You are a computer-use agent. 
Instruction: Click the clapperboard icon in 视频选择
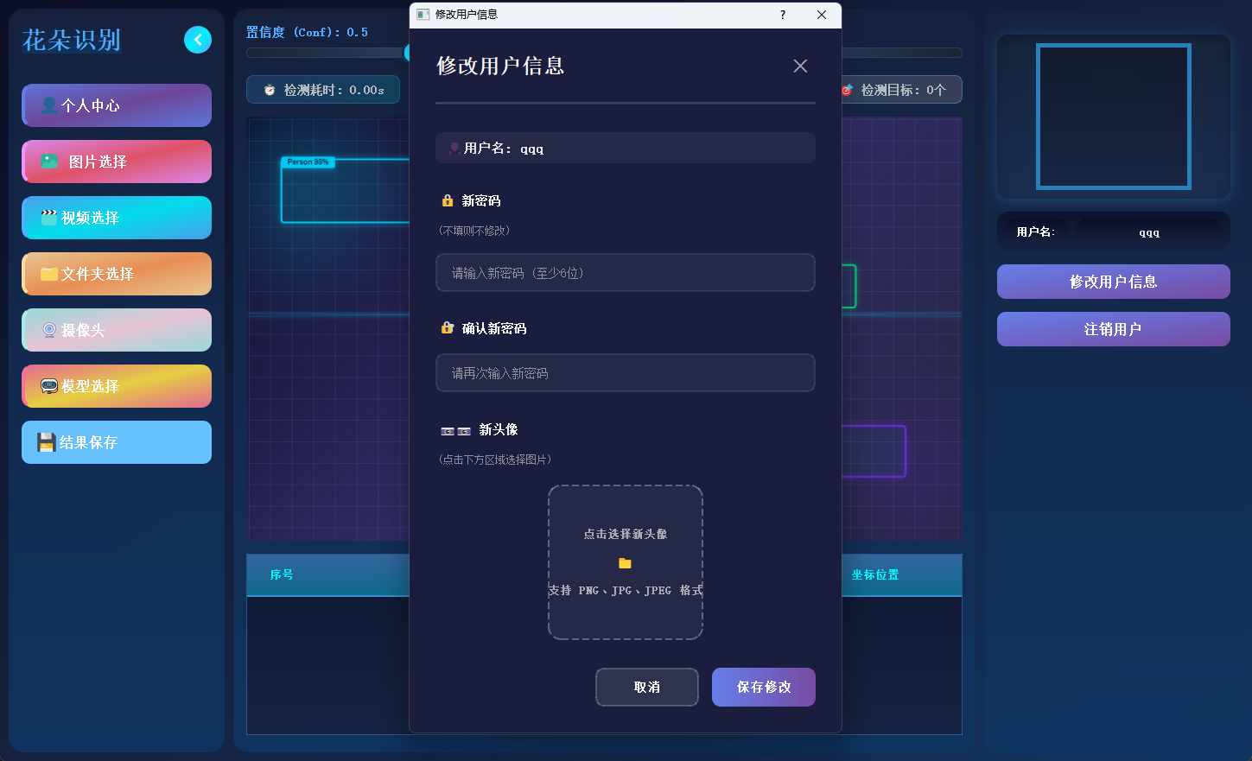[x=49, y=218]
